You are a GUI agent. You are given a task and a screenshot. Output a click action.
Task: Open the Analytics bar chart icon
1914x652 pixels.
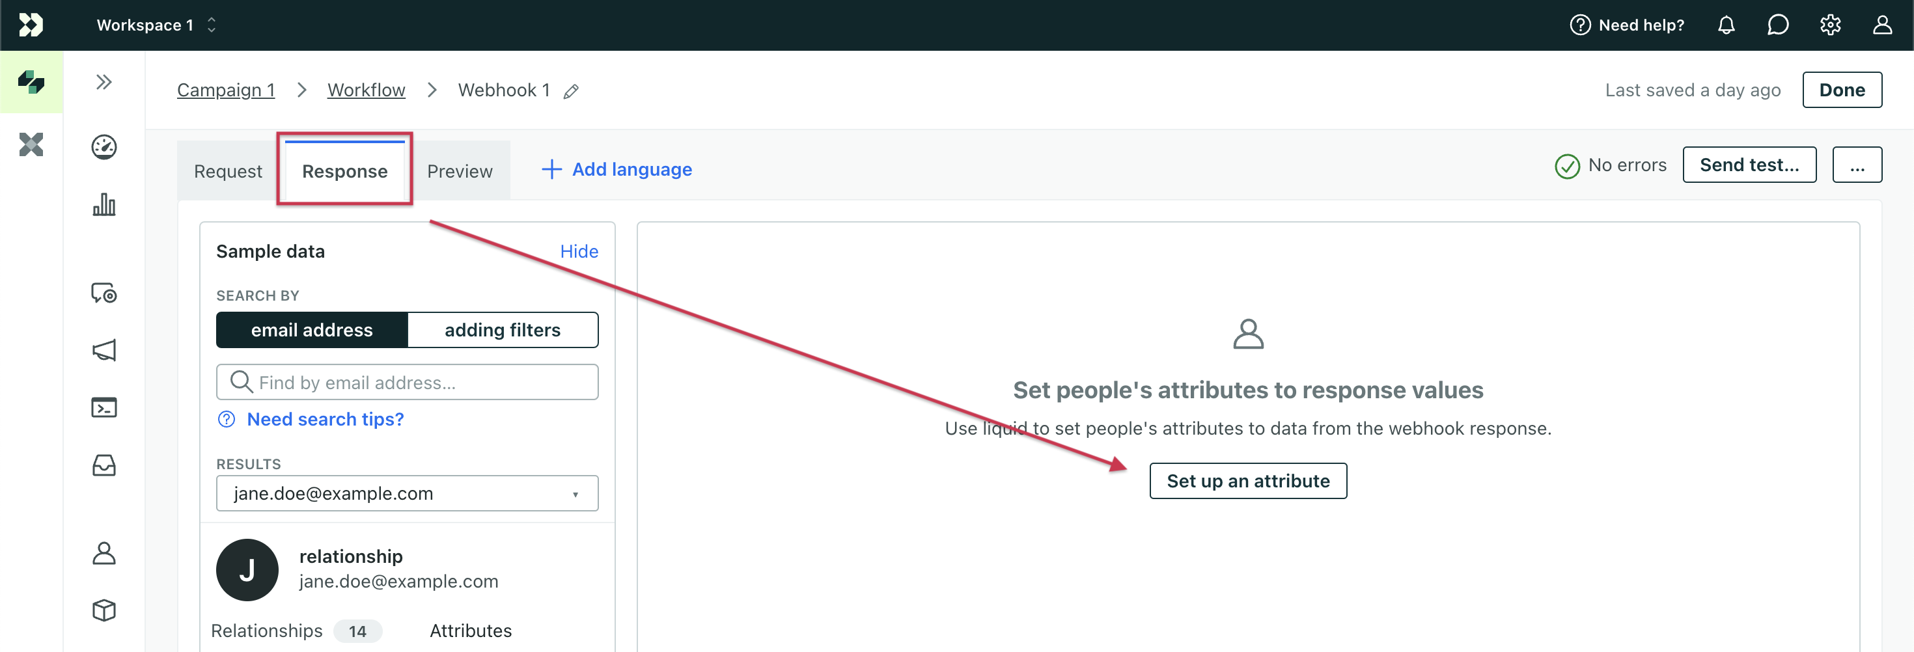click(104, 204)
